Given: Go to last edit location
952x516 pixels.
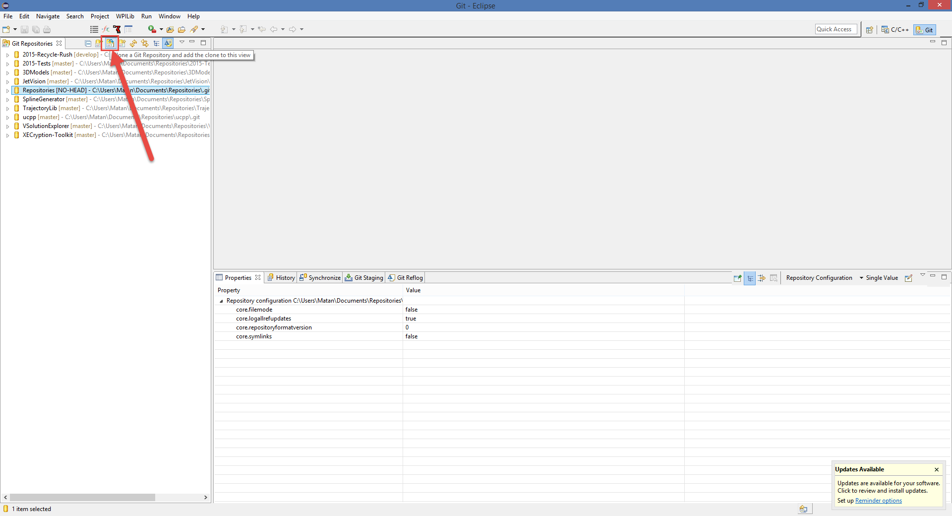Looking at the screenshot, I should (262, 29).
